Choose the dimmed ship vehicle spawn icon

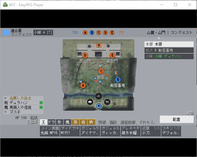[x=98, y=96]
